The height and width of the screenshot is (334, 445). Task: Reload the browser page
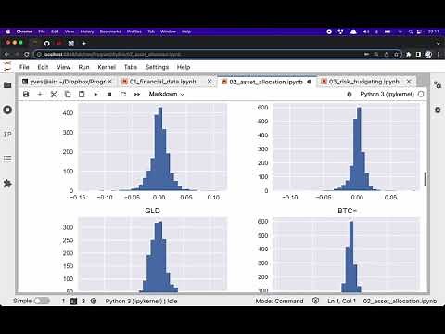[x=27, y=54]
